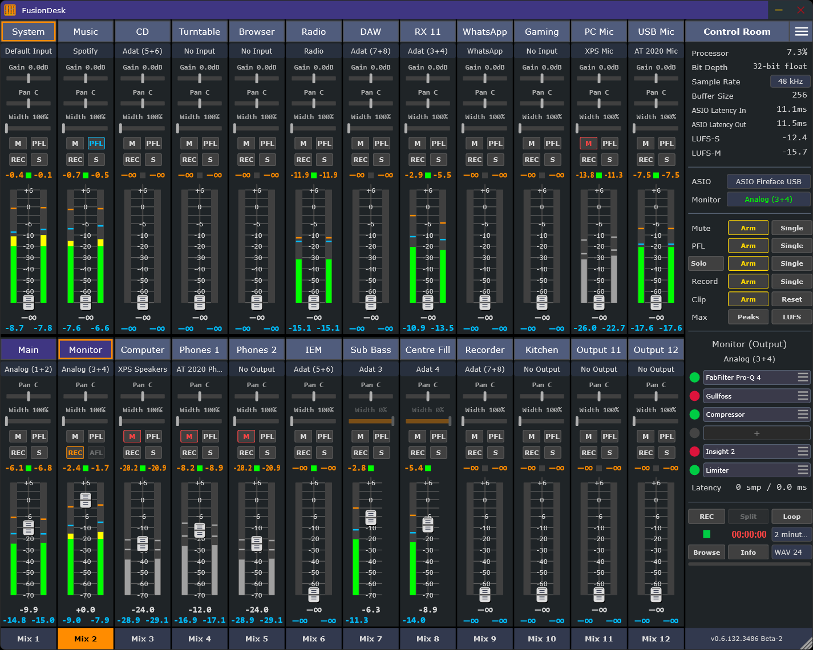Open Gullfoss slot menu handle

pos(803,396)
